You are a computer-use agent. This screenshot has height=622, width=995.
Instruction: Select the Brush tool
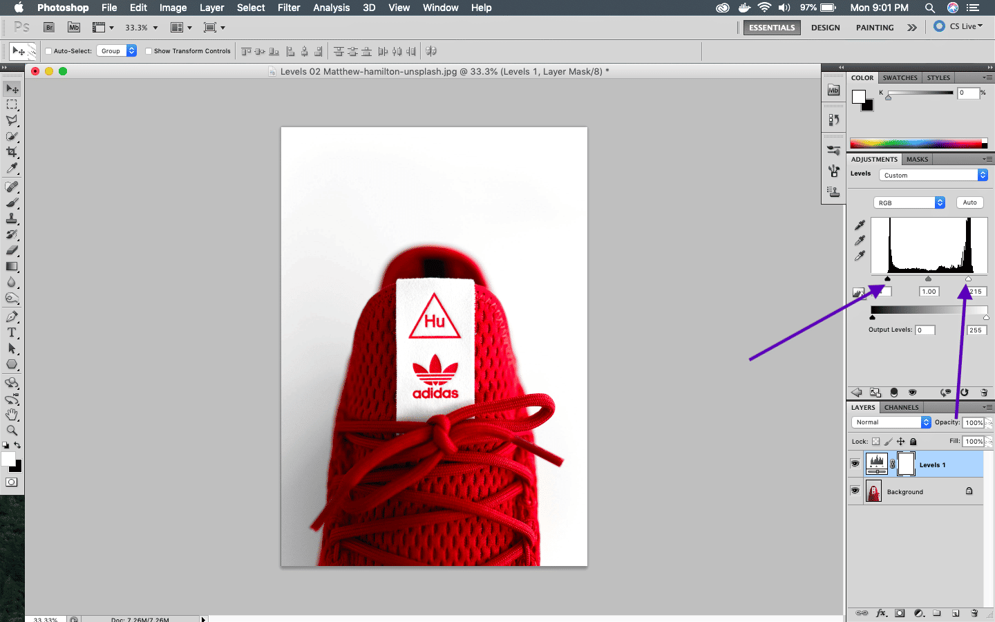[12, 202]
